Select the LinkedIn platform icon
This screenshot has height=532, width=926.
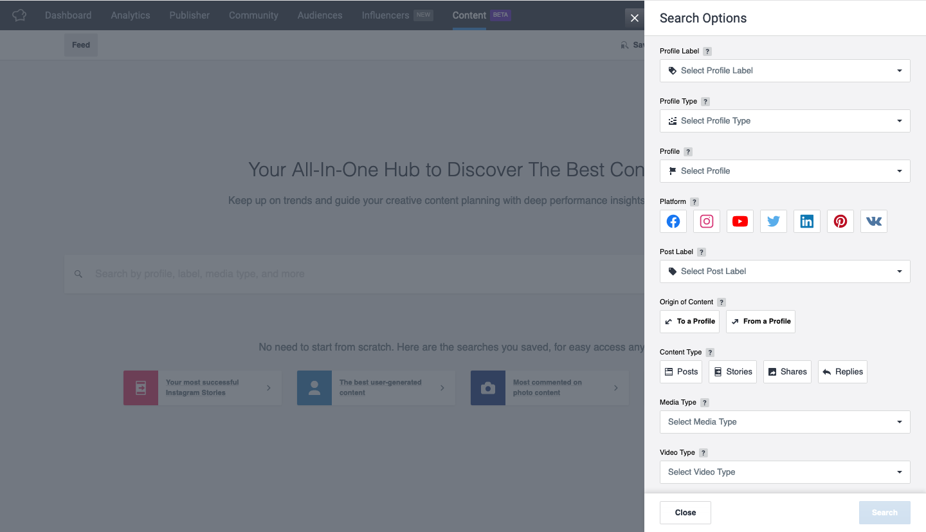(807, 221)
